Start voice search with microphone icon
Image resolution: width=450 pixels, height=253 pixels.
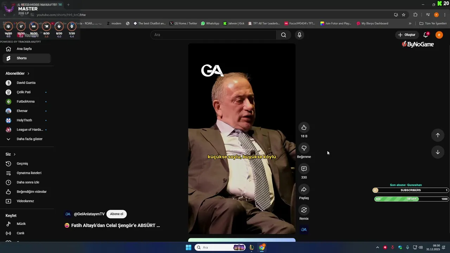pyautogui.click(x=300, y=35)
